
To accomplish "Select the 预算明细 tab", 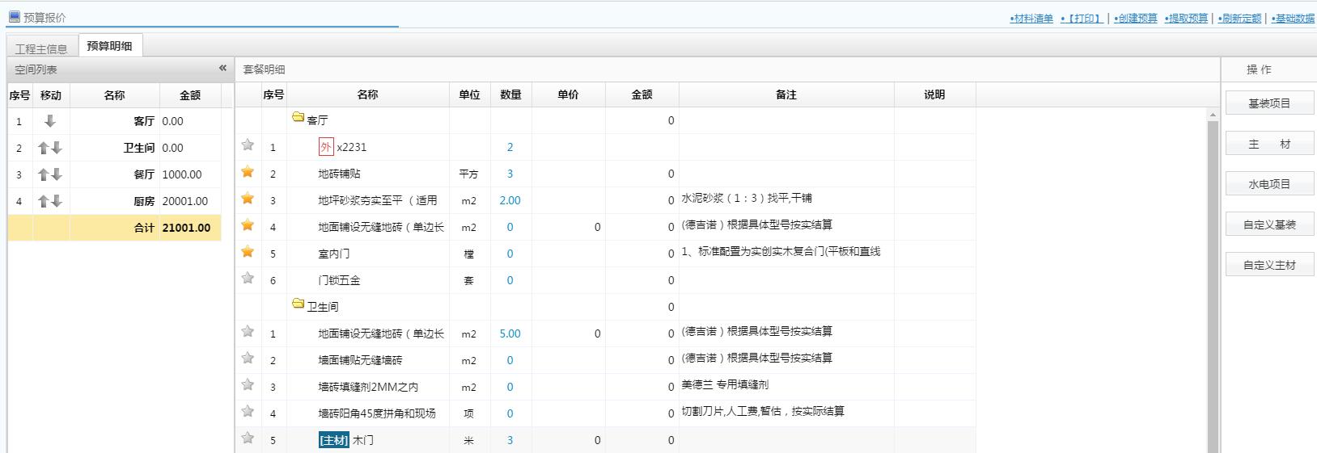I will (109, 46).
